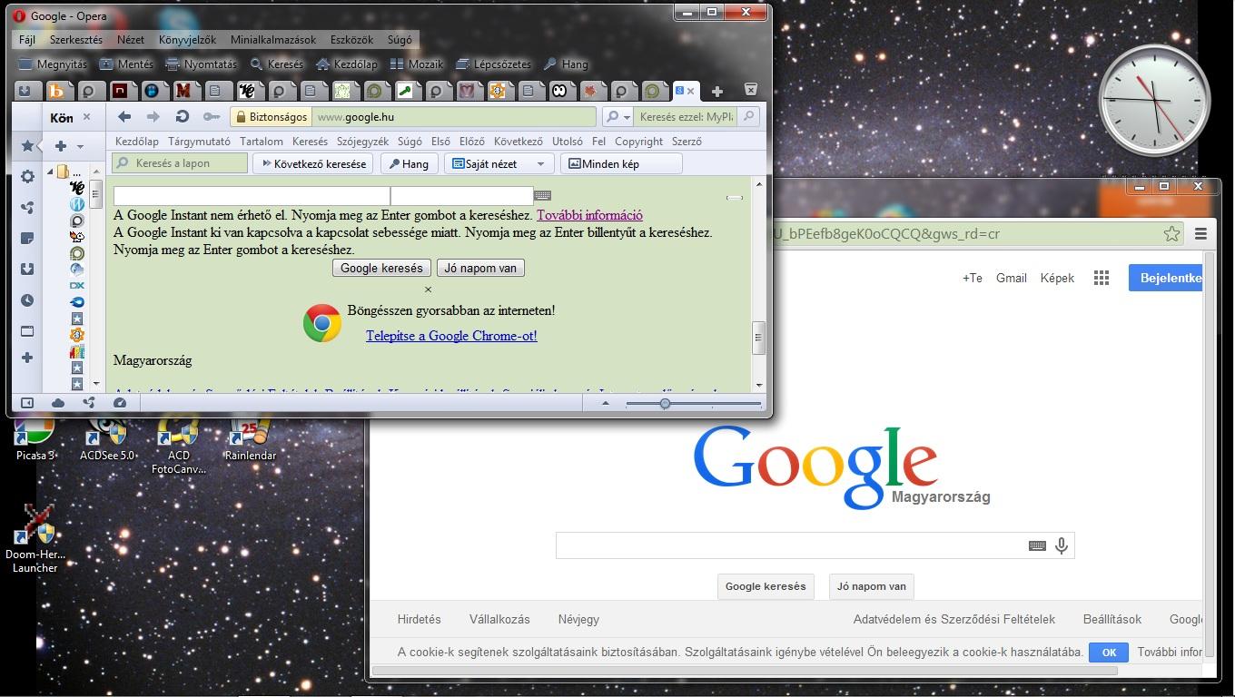This screenshot has width=1235, height=697.
Task: Open the History clock panel in Opera sidebar
Action: click(x=27, y=300)
